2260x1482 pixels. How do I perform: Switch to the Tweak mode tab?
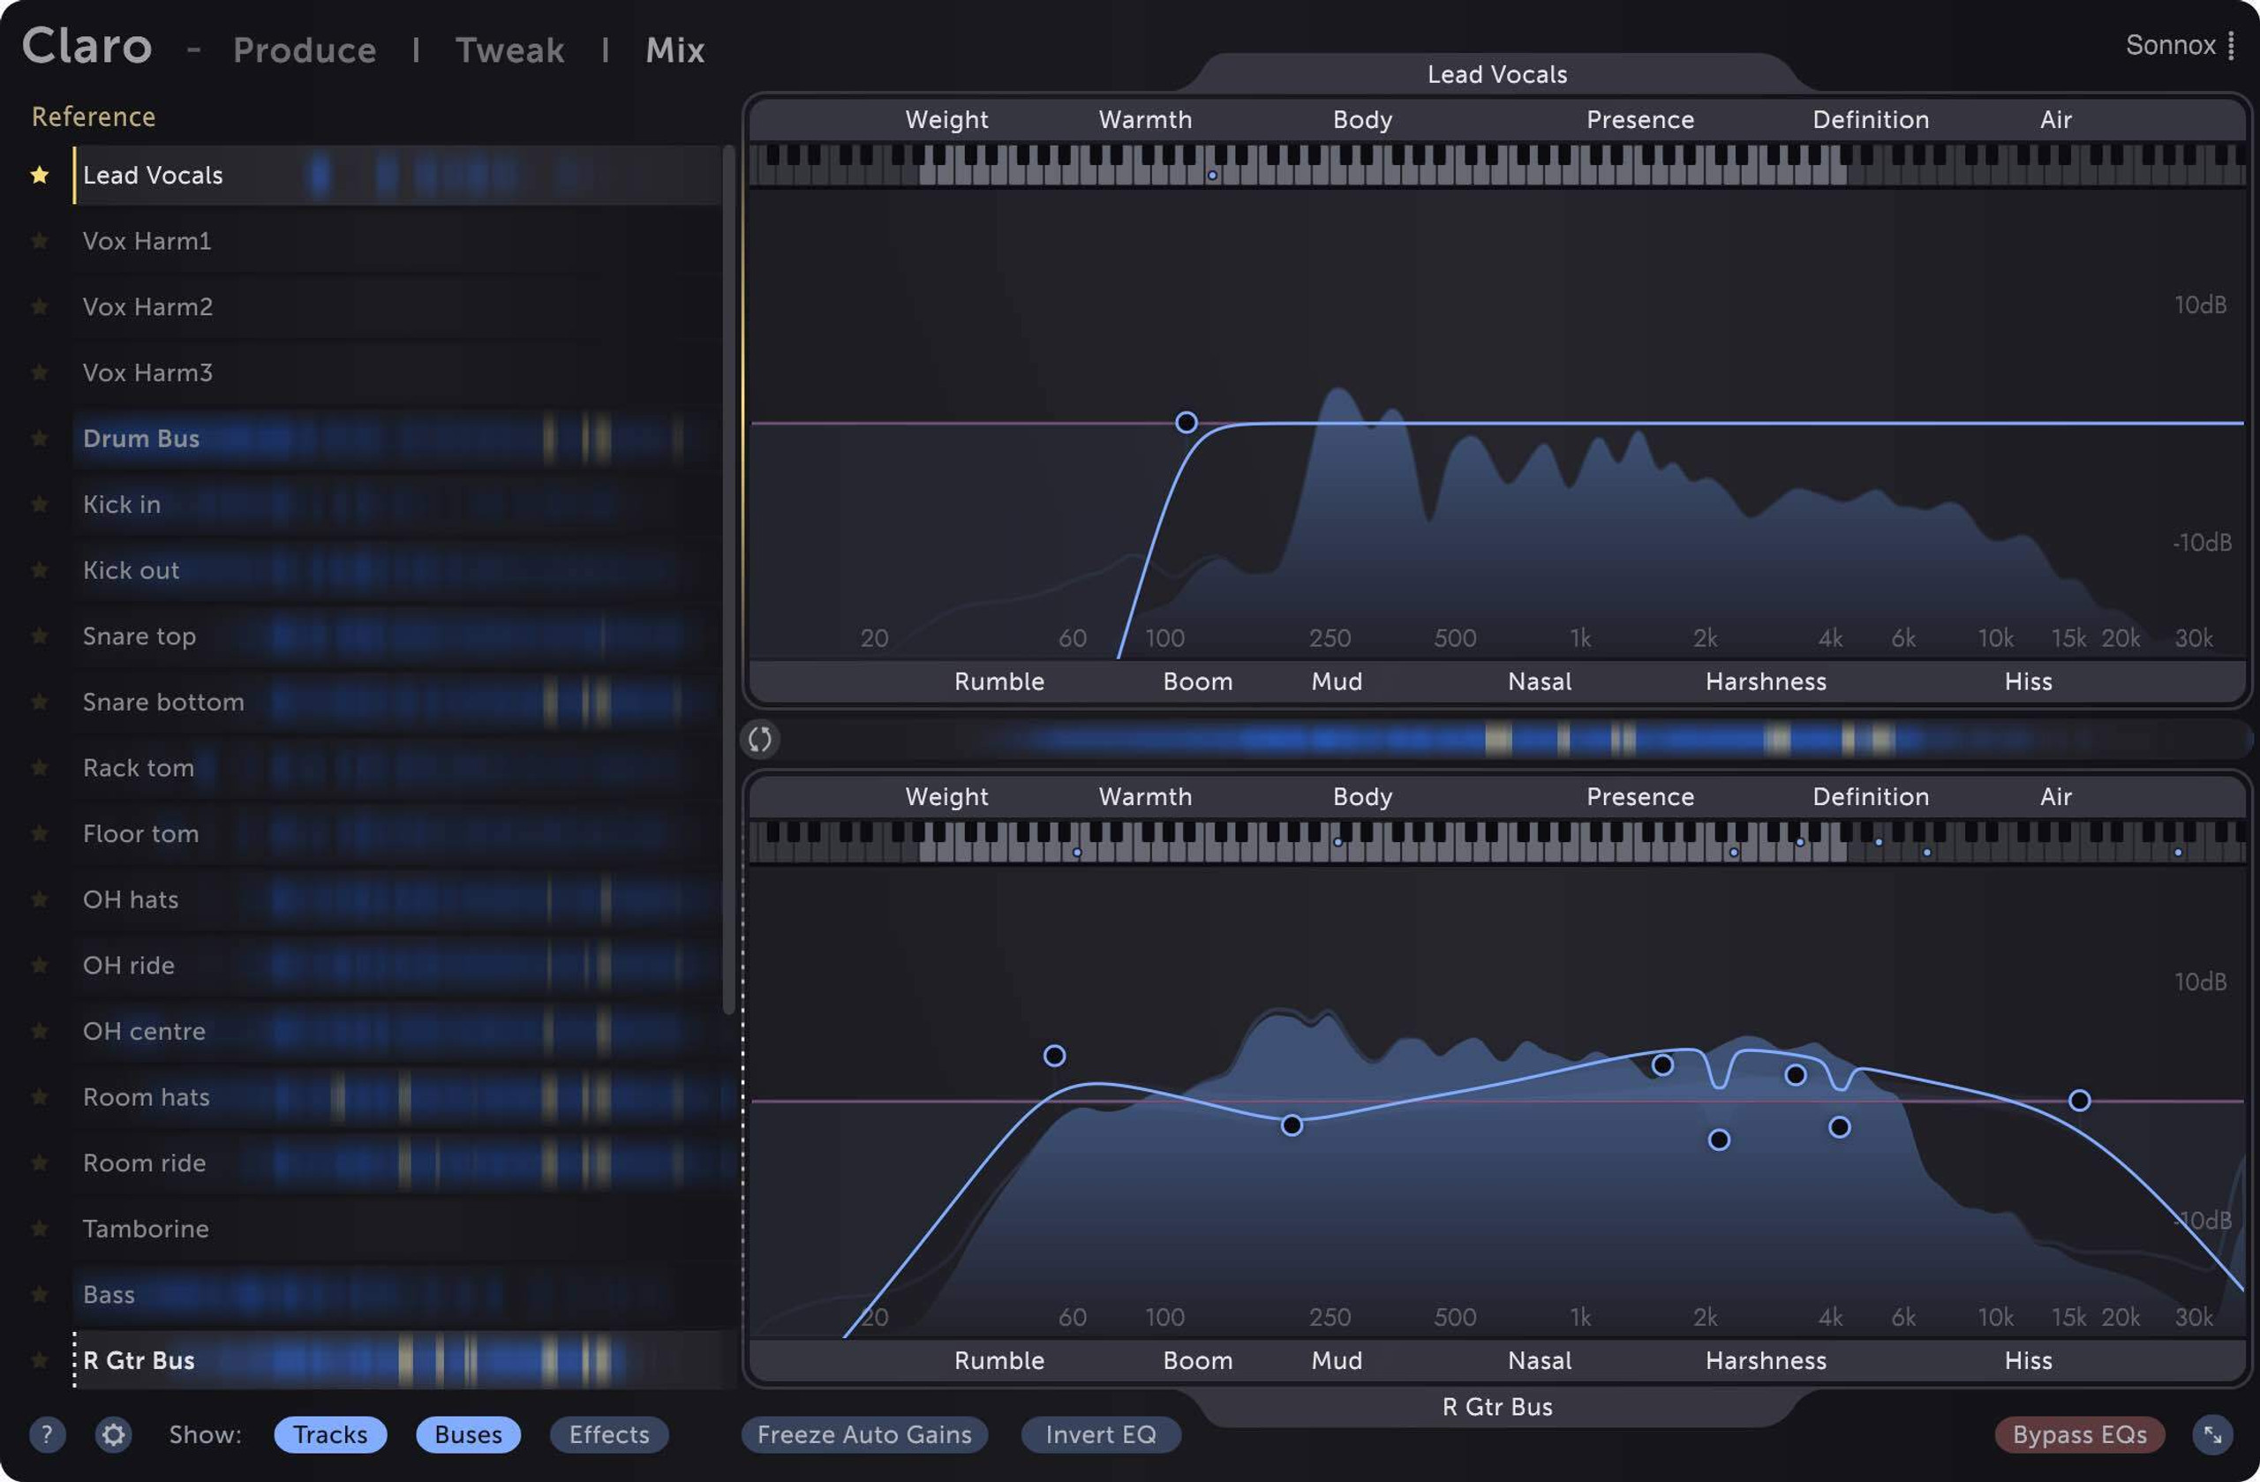[x=508, y=45]
